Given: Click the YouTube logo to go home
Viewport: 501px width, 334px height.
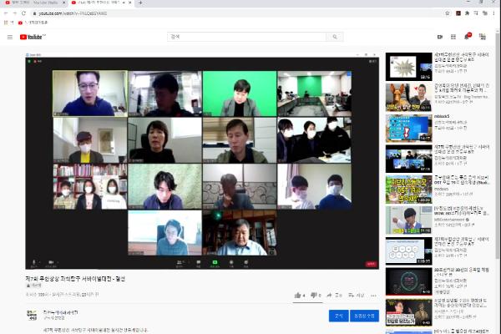Looking at the screenshot, I should (x=33, y=37).
